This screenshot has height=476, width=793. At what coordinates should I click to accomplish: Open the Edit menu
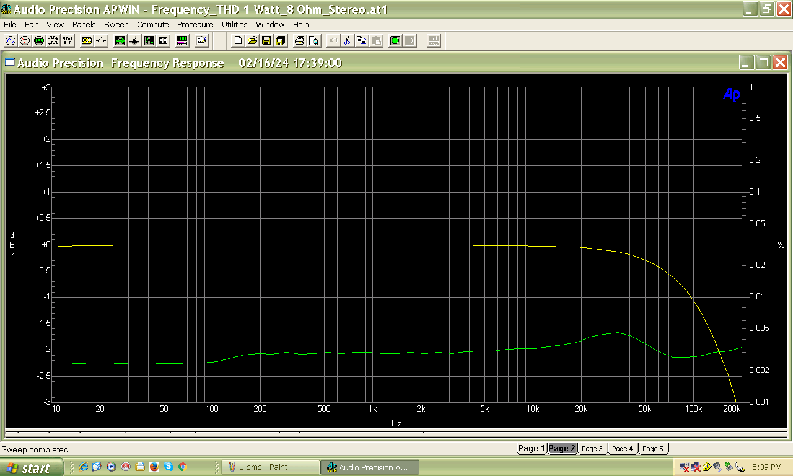click(32, 24)
